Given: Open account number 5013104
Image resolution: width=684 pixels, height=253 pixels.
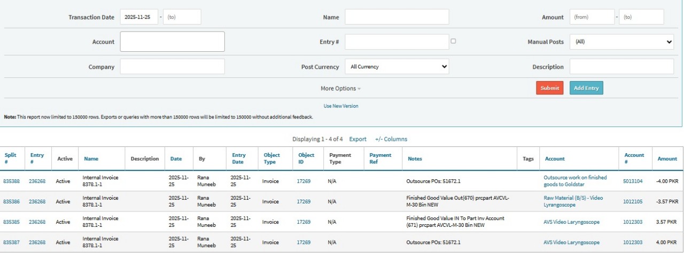Looking at the screenshot, I should (x=633, y=181).
